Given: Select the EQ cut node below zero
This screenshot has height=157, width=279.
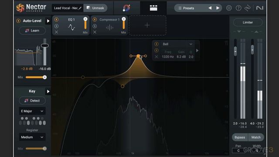Looking at the screenshot, I should [122, 86].
